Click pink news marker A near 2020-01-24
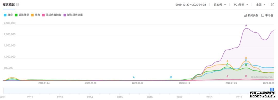 pyautogui.click(x=227, y=76)
